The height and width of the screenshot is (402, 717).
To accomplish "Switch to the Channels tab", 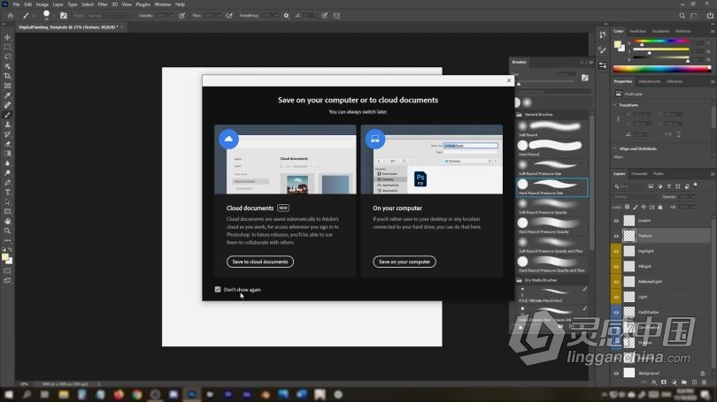I will coord(639,174).
